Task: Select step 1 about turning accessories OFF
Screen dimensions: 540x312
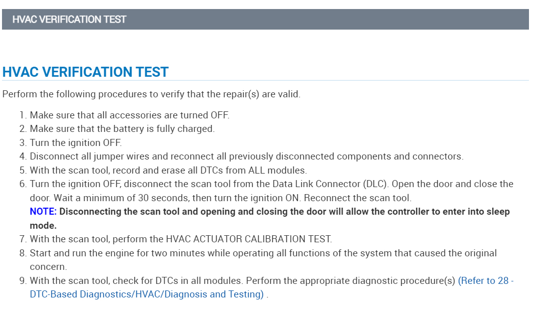Action: [x=129, y=115]
